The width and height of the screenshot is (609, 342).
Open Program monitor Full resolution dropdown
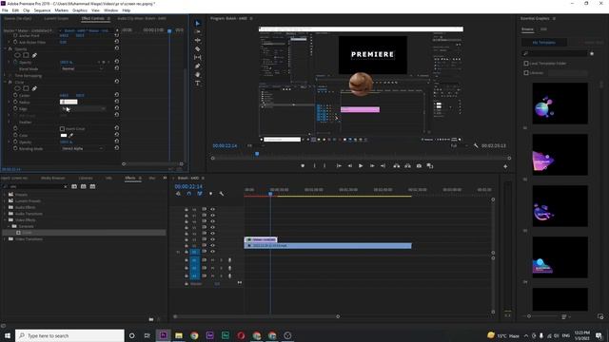pyautogui.click(x=460, y=145)
